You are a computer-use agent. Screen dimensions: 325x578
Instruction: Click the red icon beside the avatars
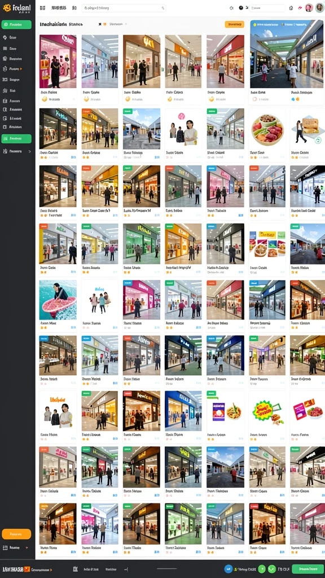300,8
